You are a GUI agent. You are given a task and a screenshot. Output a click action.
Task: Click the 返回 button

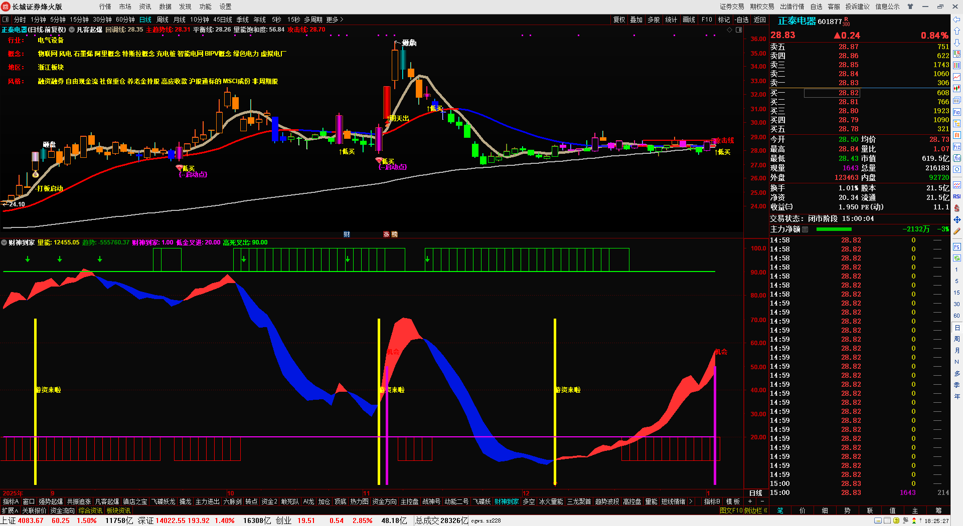(x=760, y=20)
